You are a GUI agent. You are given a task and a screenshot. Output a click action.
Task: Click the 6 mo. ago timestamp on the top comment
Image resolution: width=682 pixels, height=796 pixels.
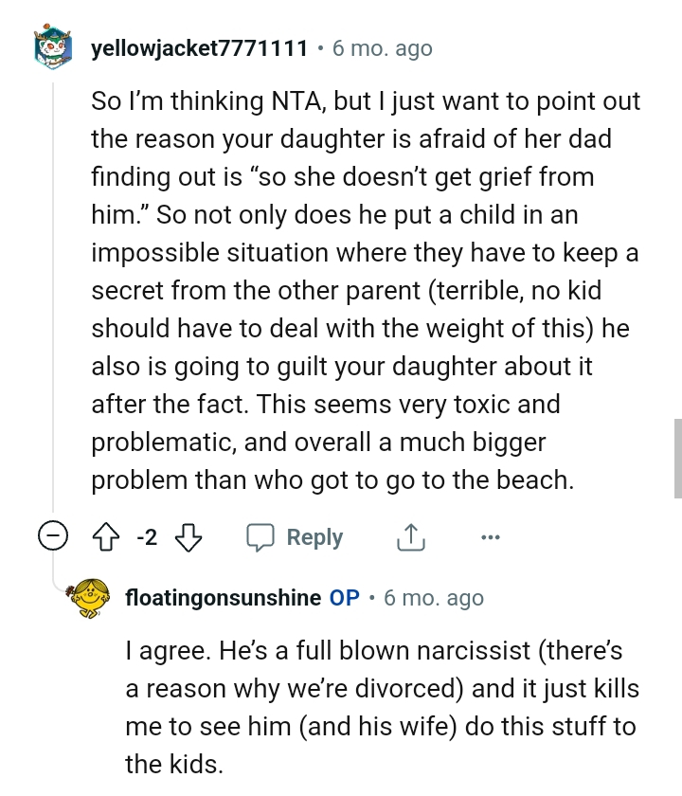click(x=381, y=48)
